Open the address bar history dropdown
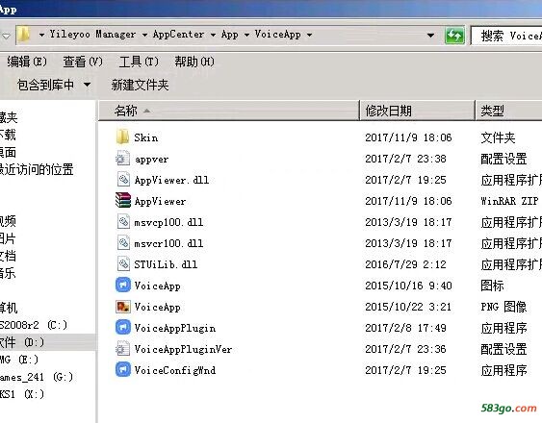Viewport: 542px width, 423px height. (x=430, y=36)
